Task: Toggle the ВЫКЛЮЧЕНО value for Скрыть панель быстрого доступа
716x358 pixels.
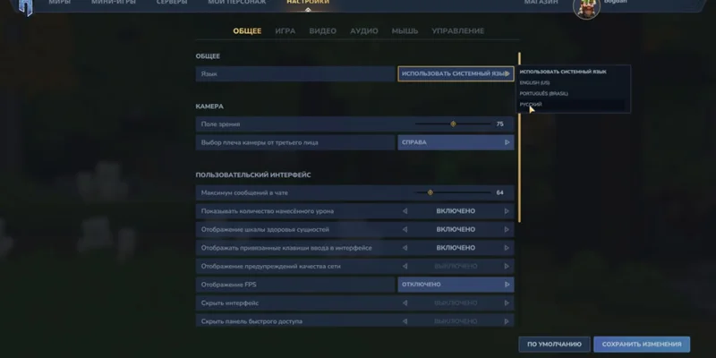Action: tap(456, 321)
